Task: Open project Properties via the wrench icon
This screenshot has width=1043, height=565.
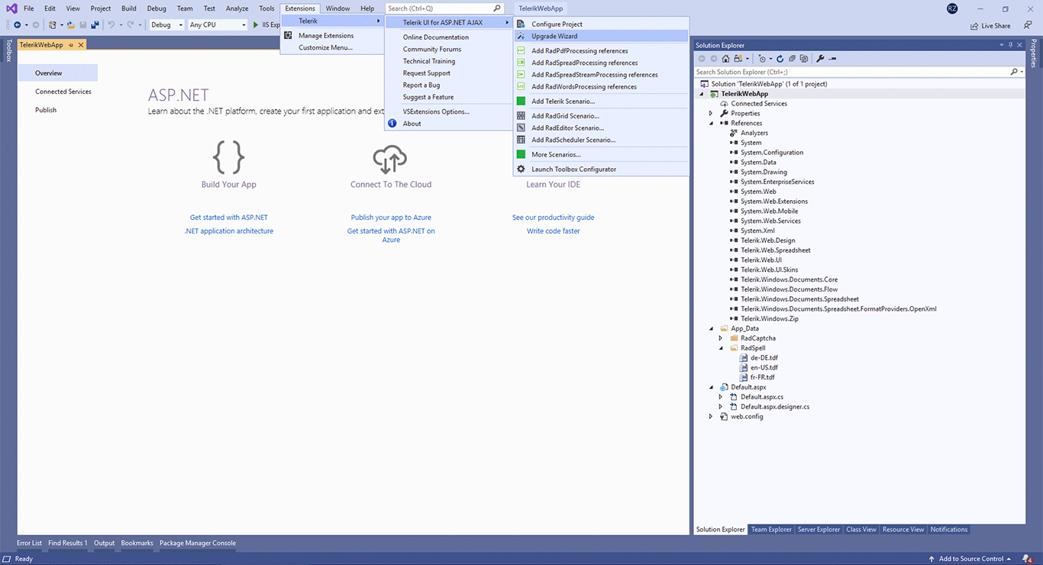Action: tap(820, 59)
